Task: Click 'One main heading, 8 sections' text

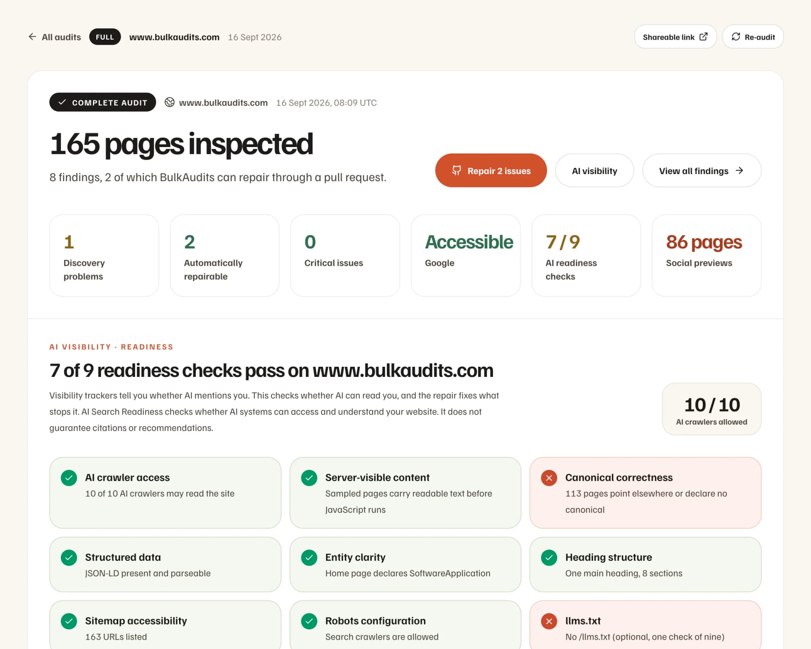Action: point(623,573)
